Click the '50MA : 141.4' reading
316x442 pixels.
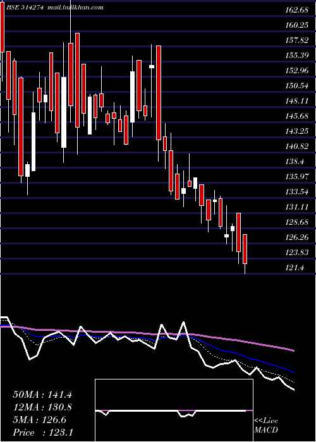(x=42, y=395)
